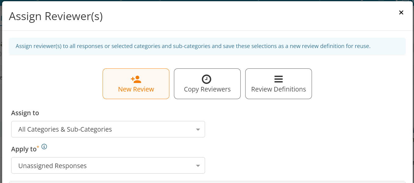Click the info icon beside Apply to
This screenshot has height=183, width=414.
click(x=44, y=147)
